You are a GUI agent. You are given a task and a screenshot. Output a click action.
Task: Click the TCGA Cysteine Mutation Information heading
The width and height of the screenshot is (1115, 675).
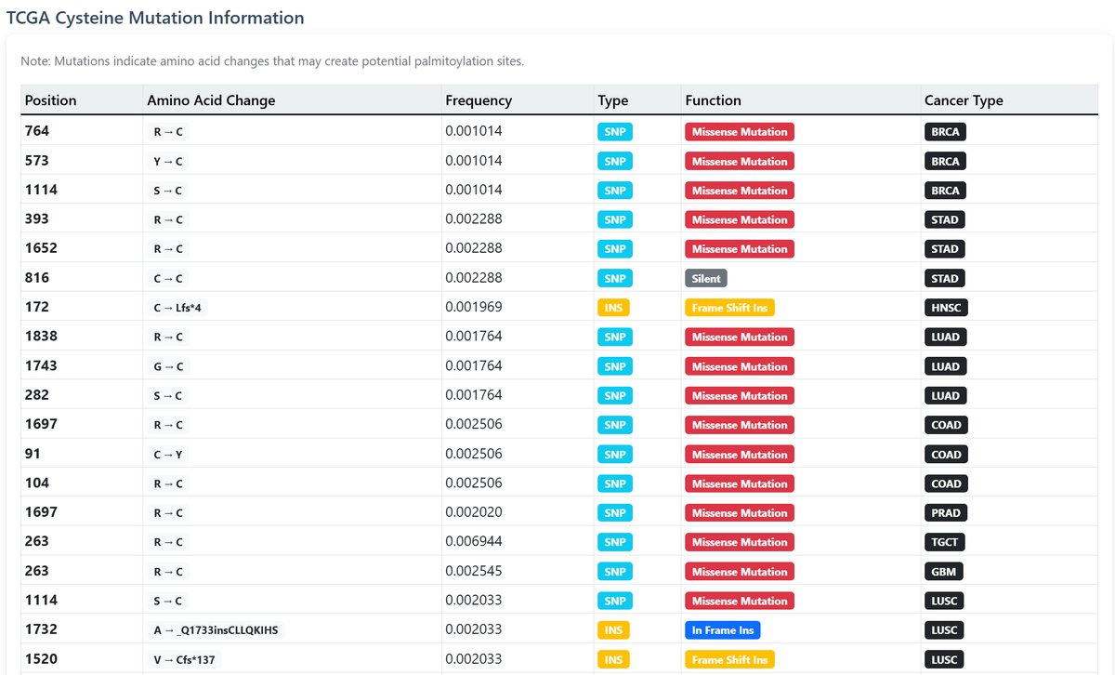[x=155, y=17]
